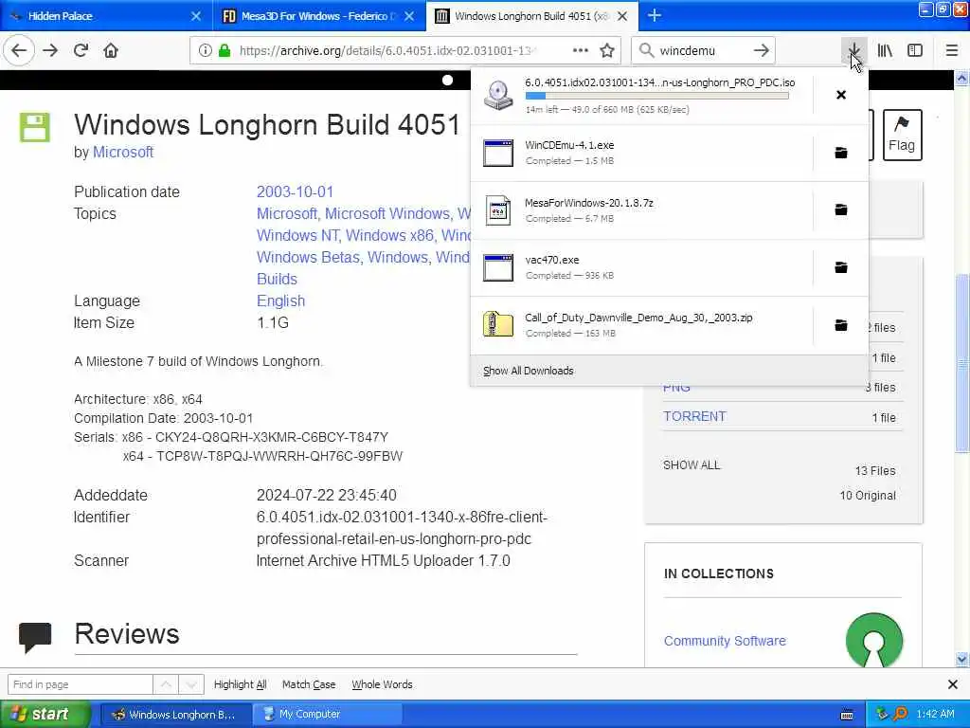
Task: Click the disc icon of the ISO download
Action: 498,96
